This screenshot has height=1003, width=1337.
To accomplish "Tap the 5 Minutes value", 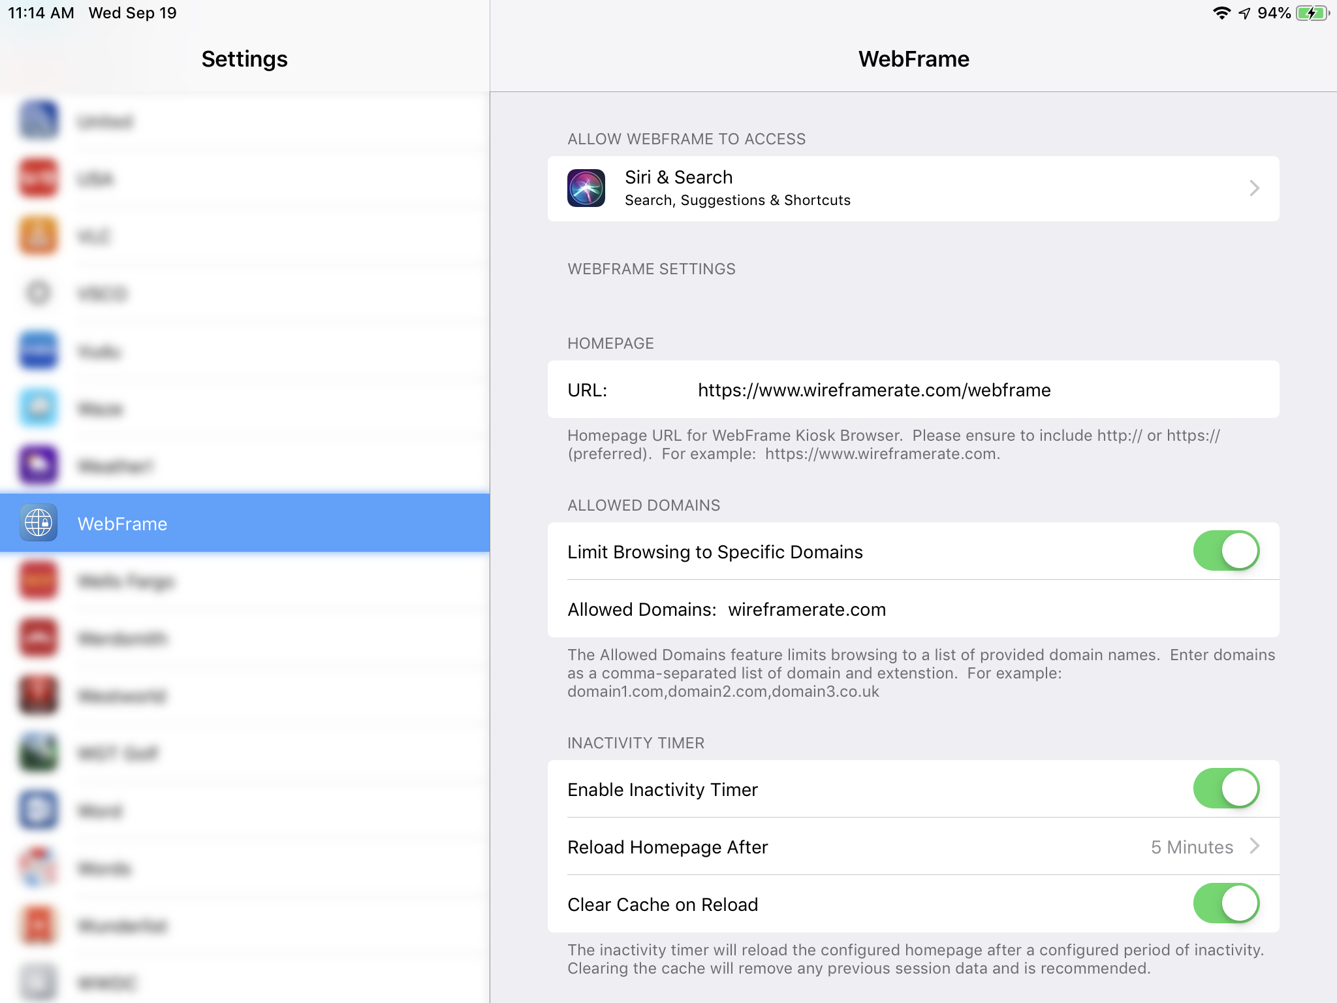I will point(1192,847).
